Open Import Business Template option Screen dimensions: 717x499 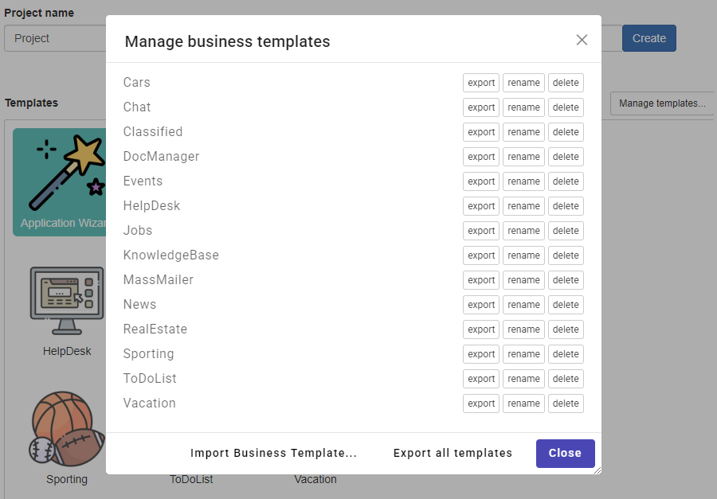(273, 453)
